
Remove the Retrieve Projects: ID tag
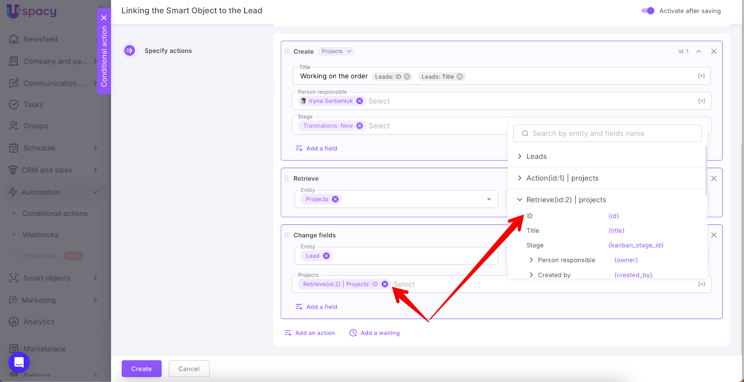(385, 284)
